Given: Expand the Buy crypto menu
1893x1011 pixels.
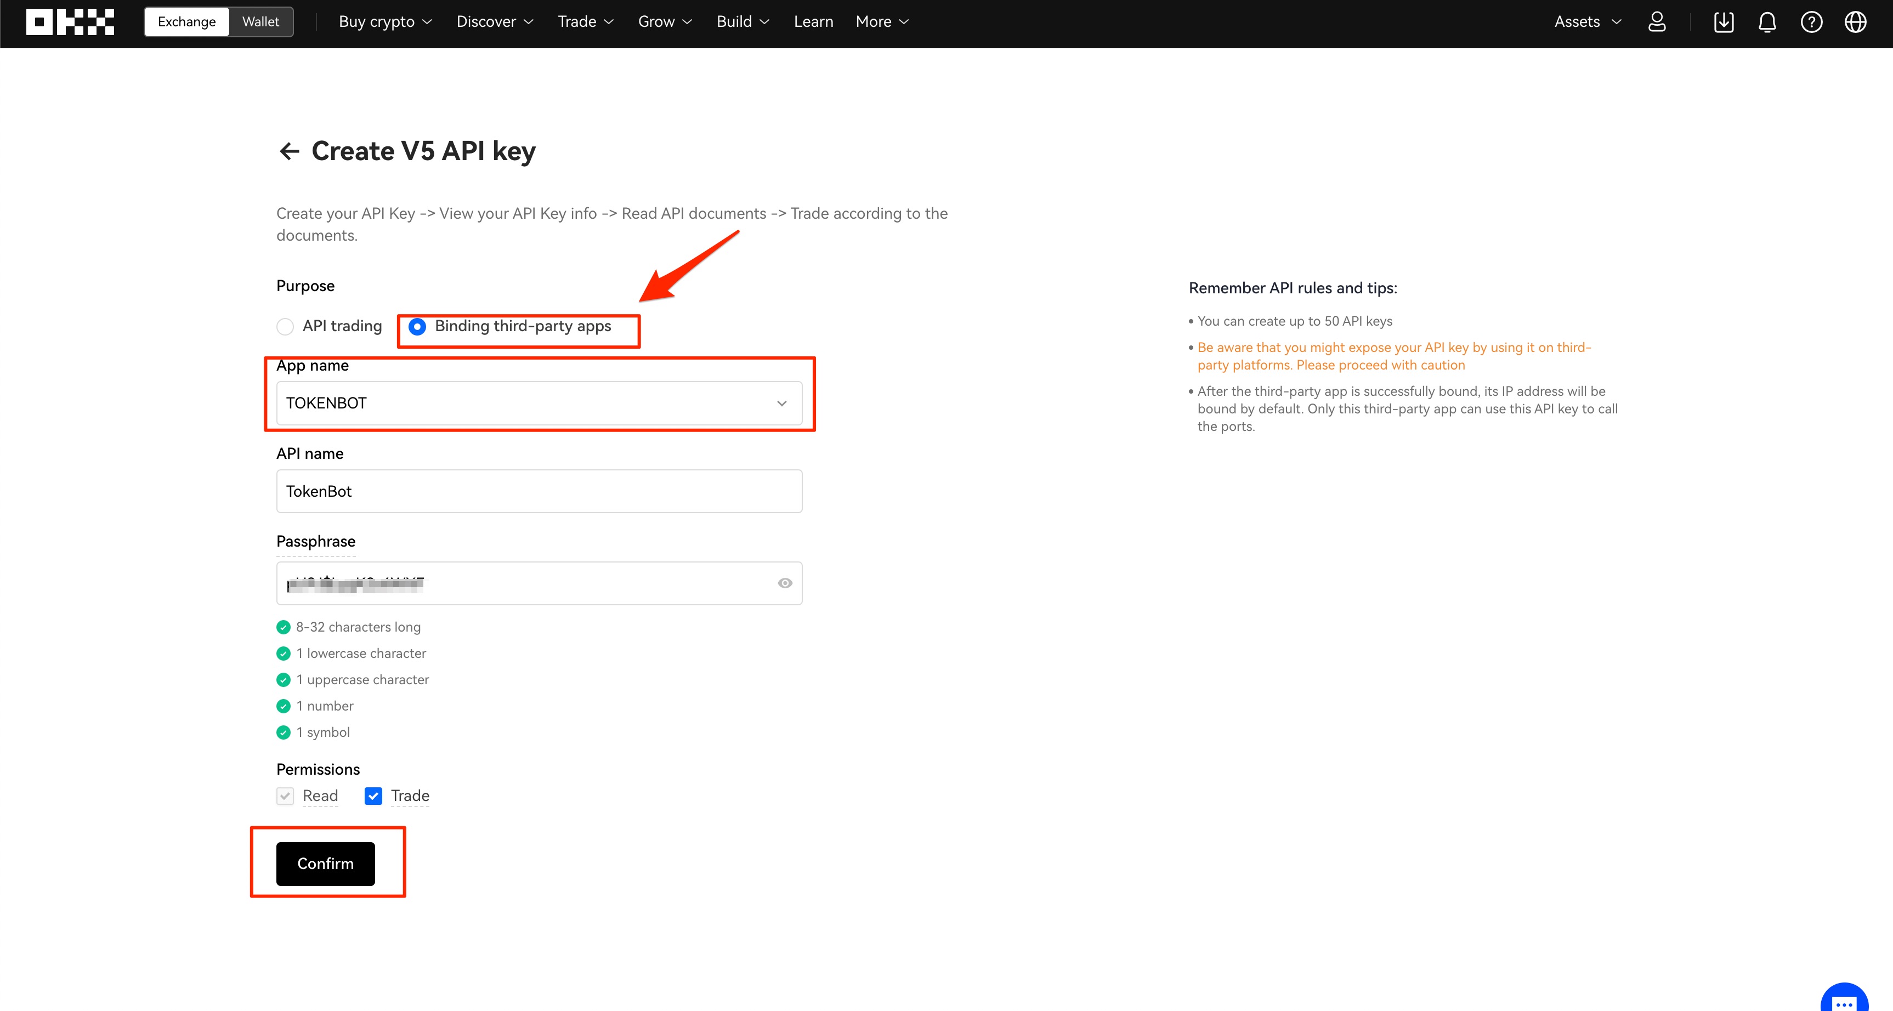Looking at the screenshot, I should click(x=385, y=22).
